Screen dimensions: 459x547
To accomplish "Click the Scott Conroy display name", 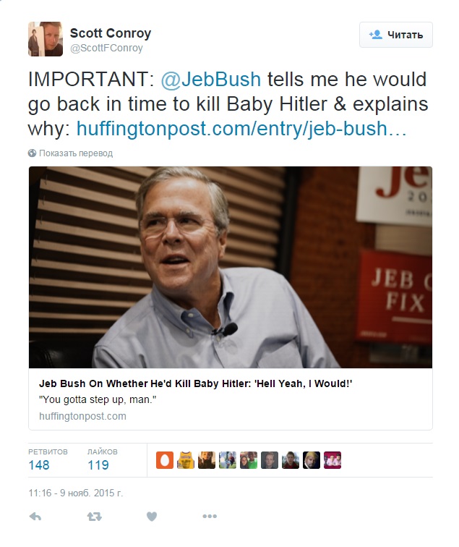I will (x=110, y=33).
